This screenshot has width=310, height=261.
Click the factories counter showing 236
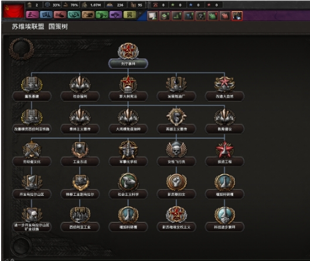point(115,5)
